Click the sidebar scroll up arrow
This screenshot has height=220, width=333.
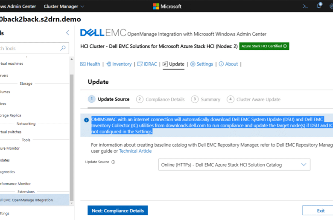click(x=72, y=59)
